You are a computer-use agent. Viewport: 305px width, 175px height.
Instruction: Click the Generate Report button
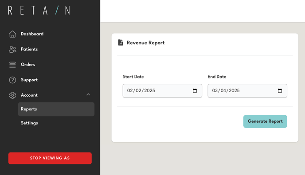pos(265,121)
